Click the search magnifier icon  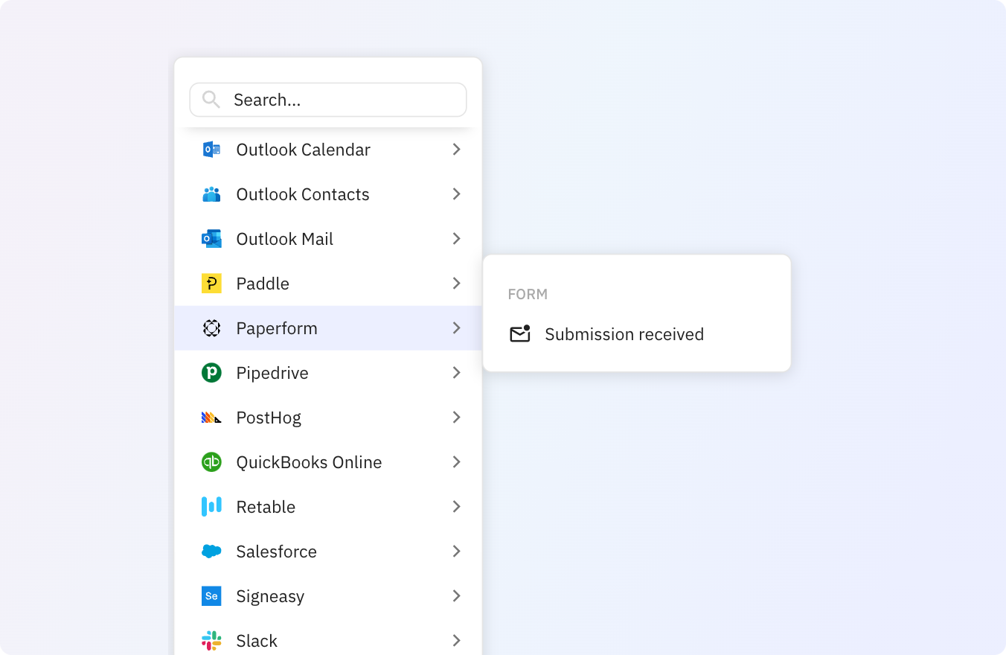point(211,100)
